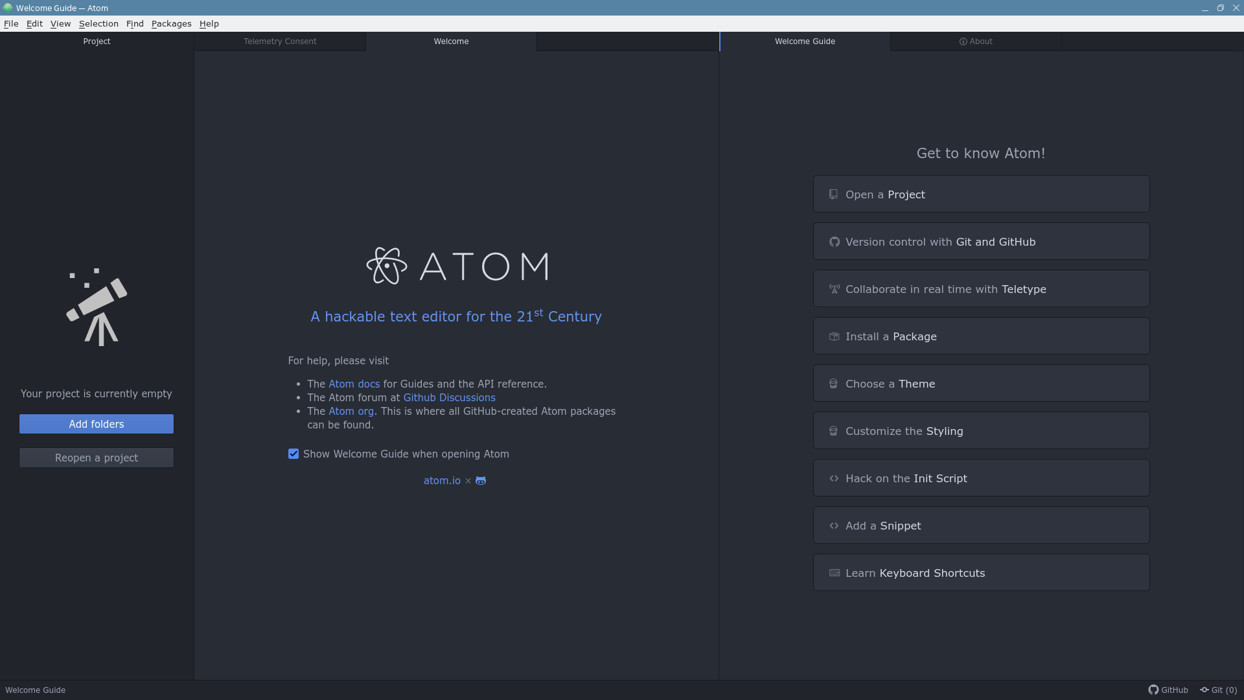The height and width of the screenshot is (700, 1244).
Task: Click the telescope illustration in Project panel
Action: click(97, 307)
